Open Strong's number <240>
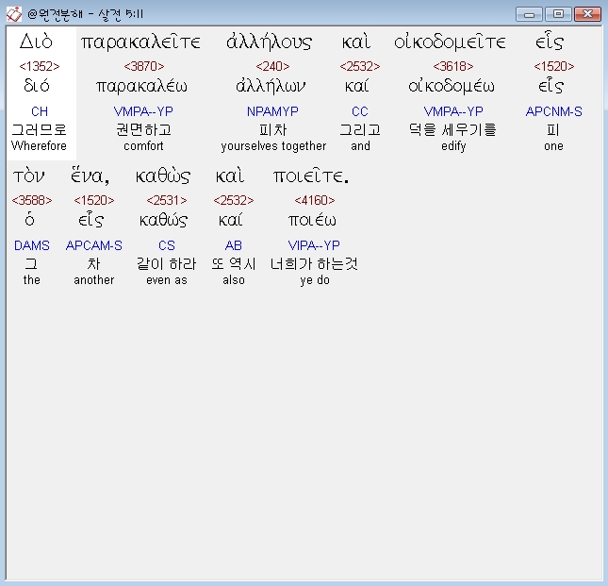608x586 pixels. [272, 66]
